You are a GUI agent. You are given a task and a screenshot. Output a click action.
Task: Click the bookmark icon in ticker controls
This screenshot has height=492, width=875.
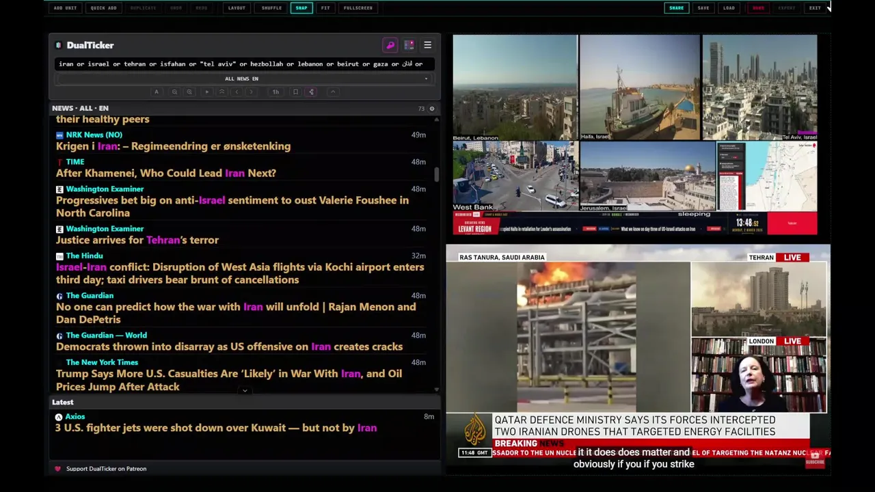pos(295,92)
